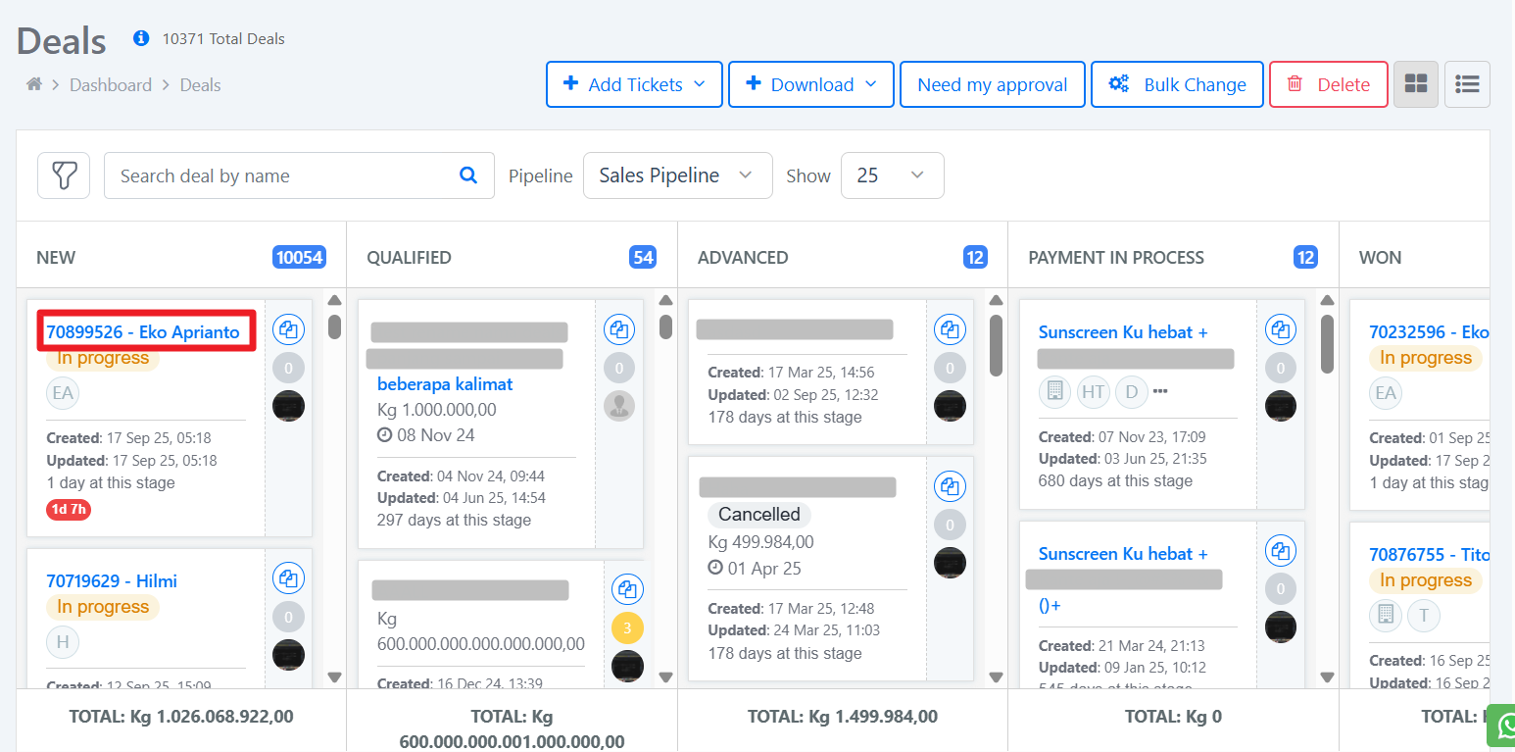
Task: Click the search magnifier icon
Action: point(468,175)
